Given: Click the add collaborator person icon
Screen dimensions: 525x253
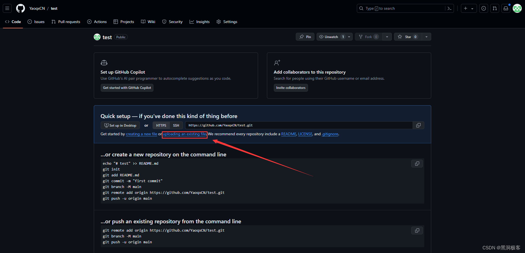Looking at the screenshot, I should coord(277,63).
